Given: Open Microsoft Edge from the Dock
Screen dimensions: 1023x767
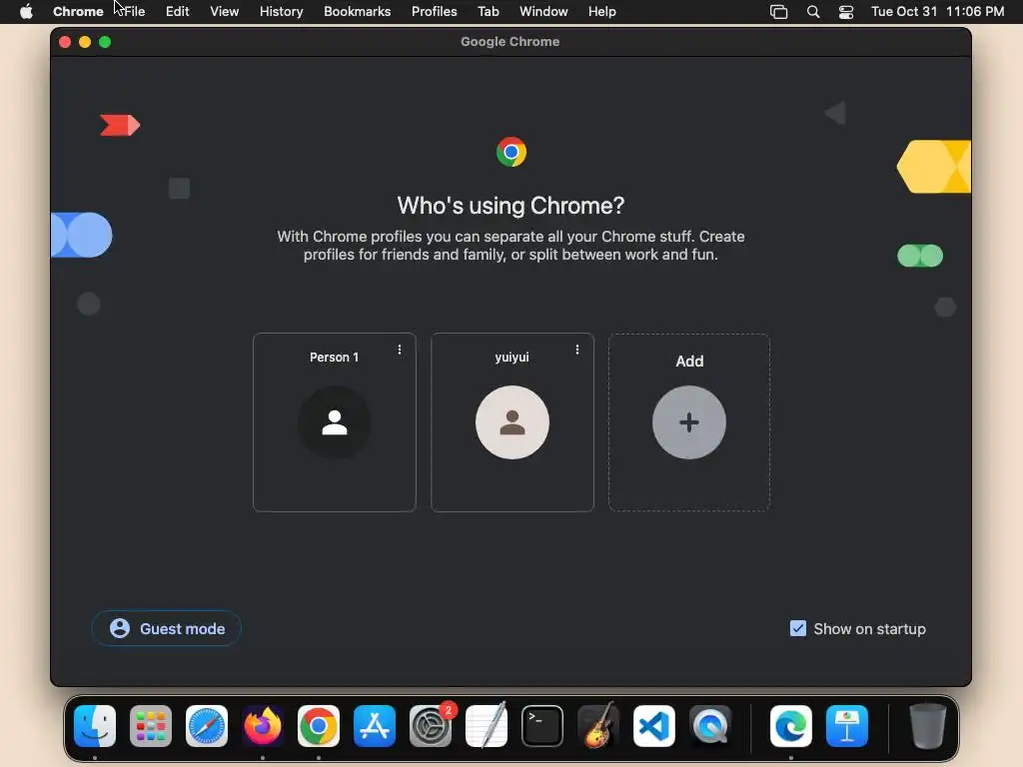Looking at the screenshot, I should tap(791, 725).
